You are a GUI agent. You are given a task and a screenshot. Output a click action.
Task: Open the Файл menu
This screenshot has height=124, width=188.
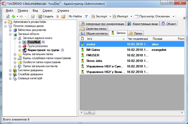tap(9, 11)
